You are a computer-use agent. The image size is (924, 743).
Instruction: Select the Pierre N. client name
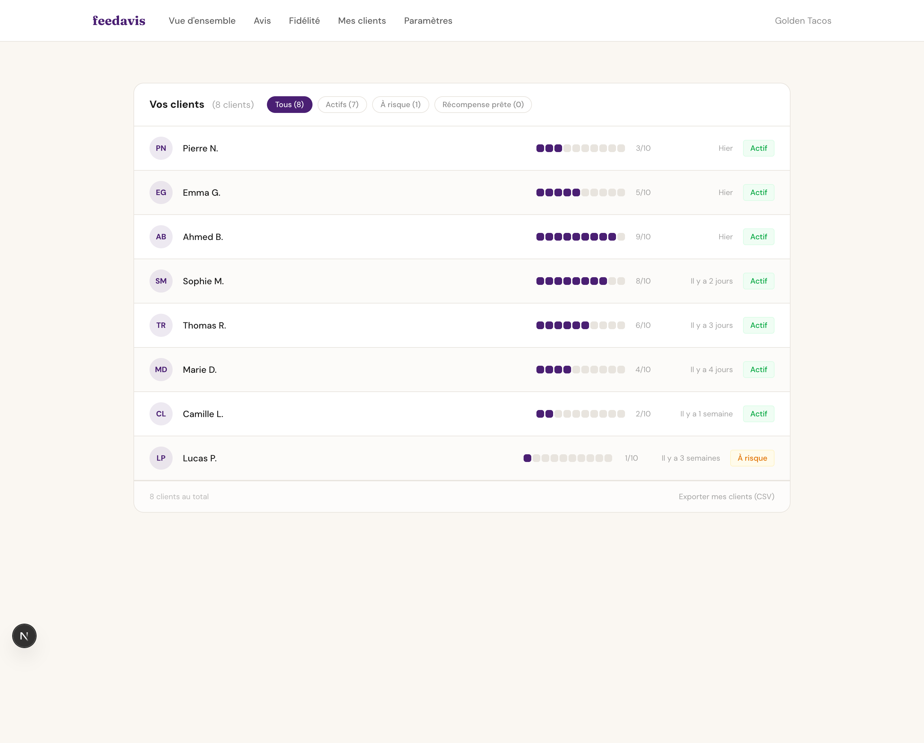tap(200, 148)
